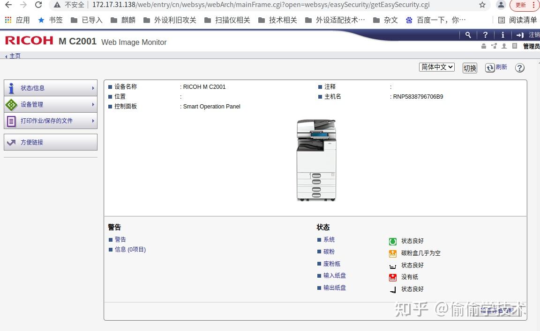
Task: Click the browser address bar URL
Action: (261, 5)
